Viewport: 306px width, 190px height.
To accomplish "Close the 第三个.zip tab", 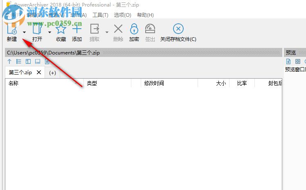I will tap(39, 72).
